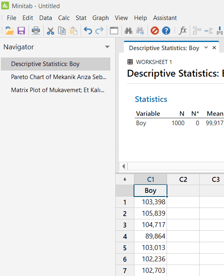The image size is (224, 276).
Task: Click the blue column chart toolbar icon
Action: click(x=220, y=31)
